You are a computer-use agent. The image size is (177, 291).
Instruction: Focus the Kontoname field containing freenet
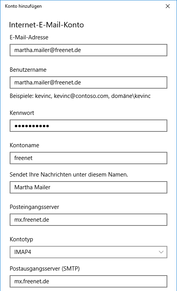coord(88,158)
